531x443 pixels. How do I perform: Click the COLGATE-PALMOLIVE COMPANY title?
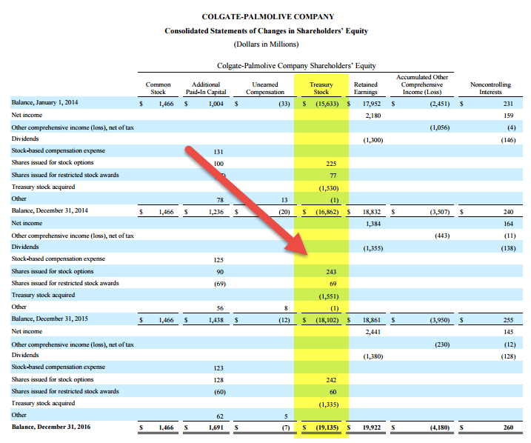(x=268, y=16)
